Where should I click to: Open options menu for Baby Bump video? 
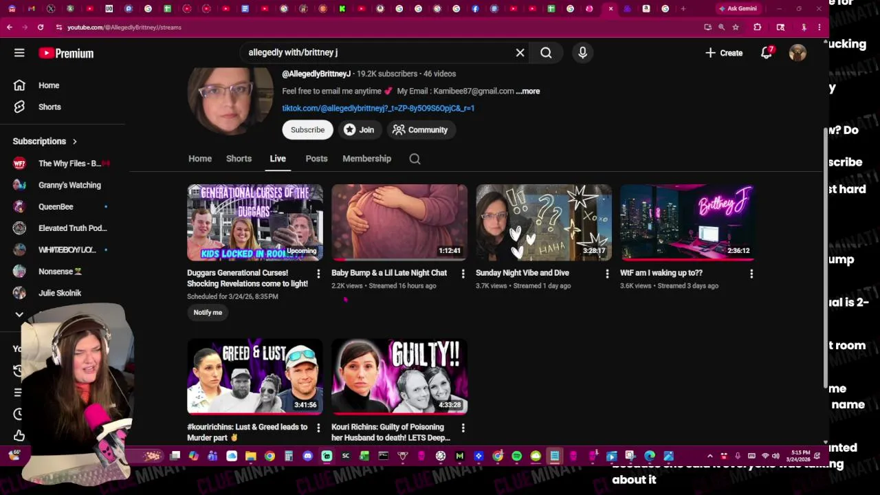pyautogui.click(x=463, y=274)
